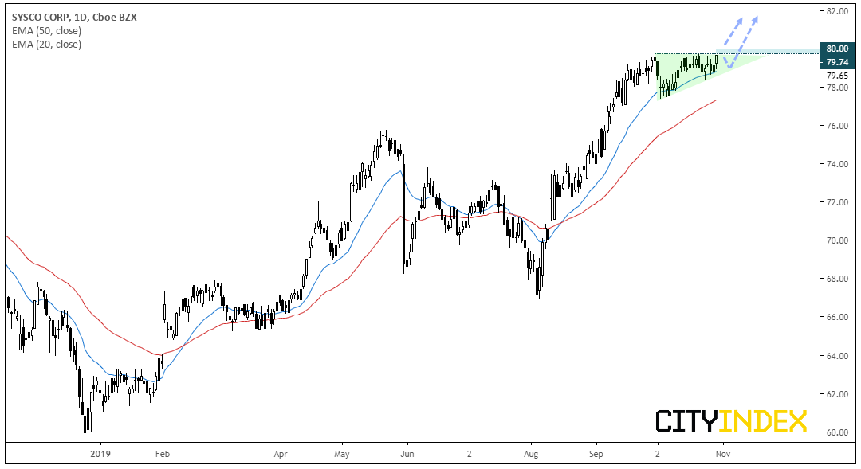861x469 pixels.
Task: Click the 78.00 price axis label
Action: tap(837, 88)
